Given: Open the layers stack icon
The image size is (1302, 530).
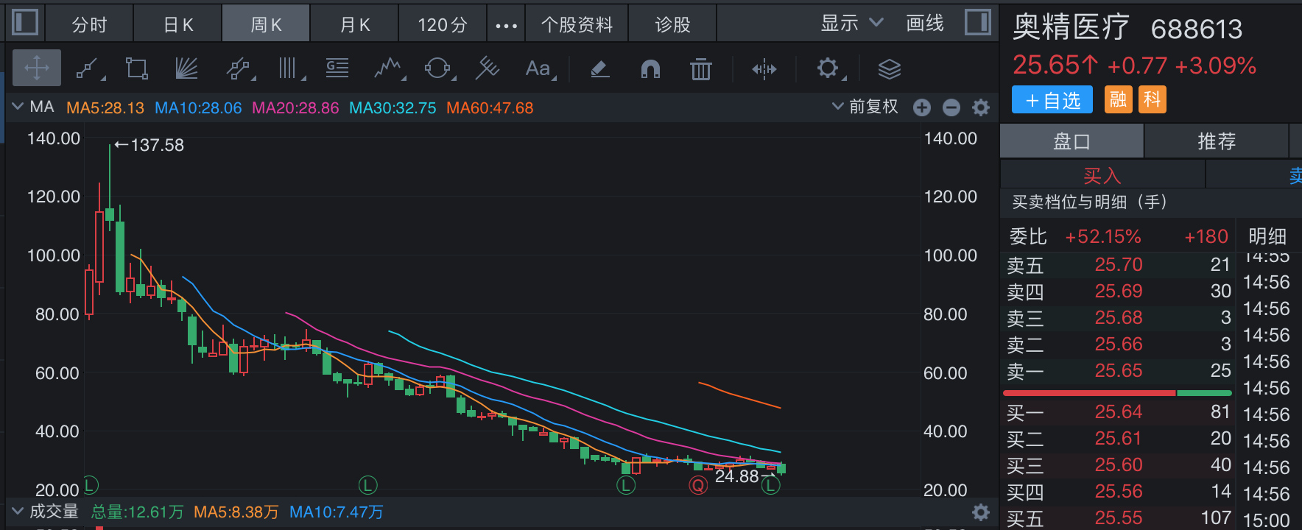Looking at the screenshot, I should point(890,69).
